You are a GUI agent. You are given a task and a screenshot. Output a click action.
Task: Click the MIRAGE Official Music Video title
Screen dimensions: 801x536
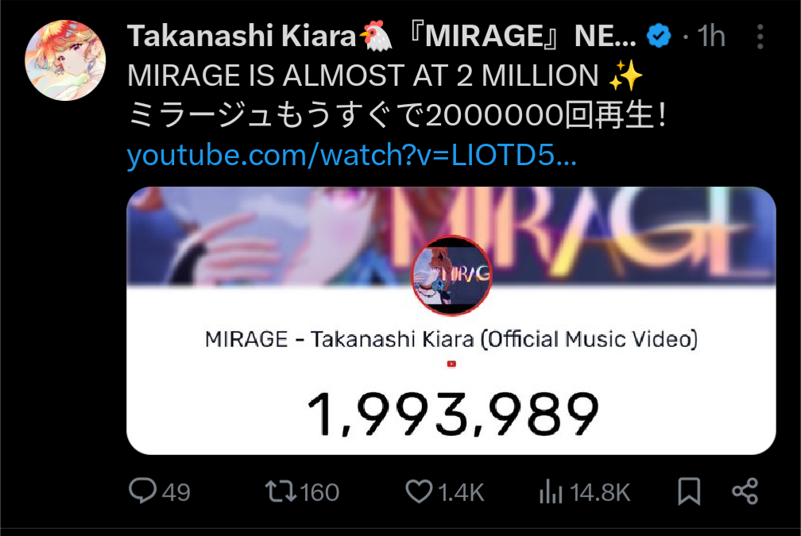451,339
